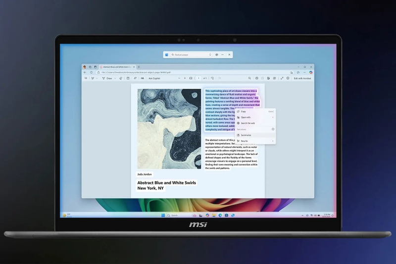Screen dimensions: 396x264
Task: Close the Find on screen bar
Action: click(229, 54)
